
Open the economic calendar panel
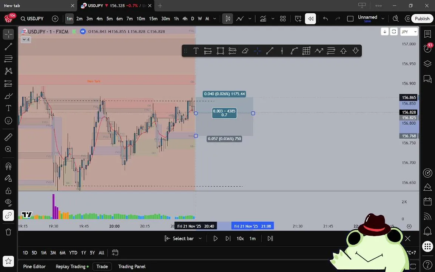427,201
